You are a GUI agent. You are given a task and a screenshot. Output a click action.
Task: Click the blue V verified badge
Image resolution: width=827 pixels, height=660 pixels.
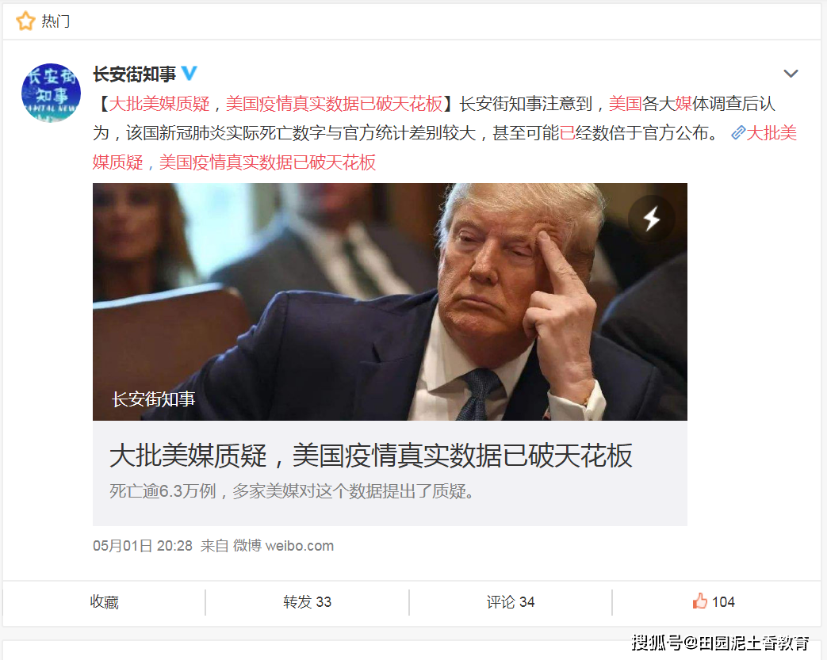[x=190, y=73]
